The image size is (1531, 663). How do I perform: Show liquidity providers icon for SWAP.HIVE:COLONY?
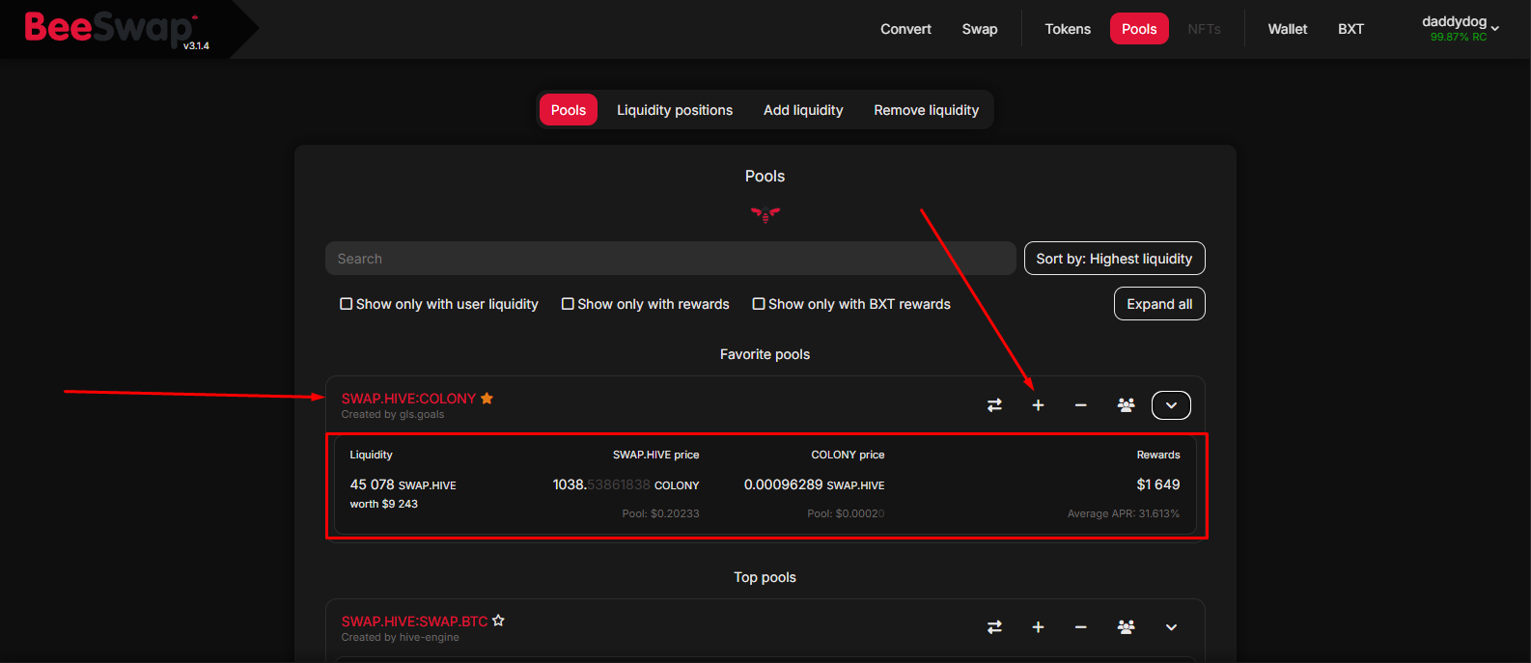click(x=1126, y=405)
